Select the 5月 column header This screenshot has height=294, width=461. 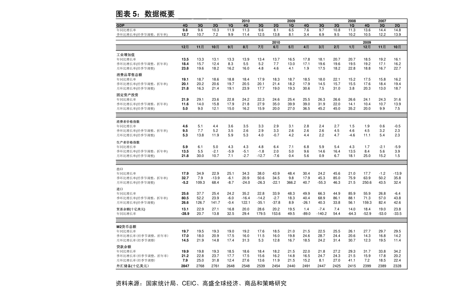291,47
